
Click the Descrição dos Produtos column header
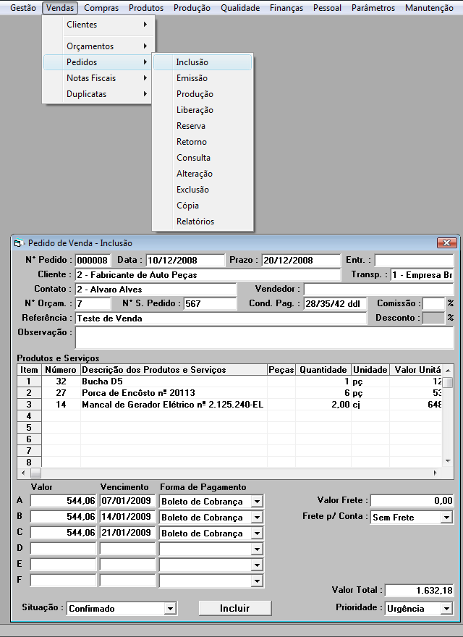[x=174, y=370]
